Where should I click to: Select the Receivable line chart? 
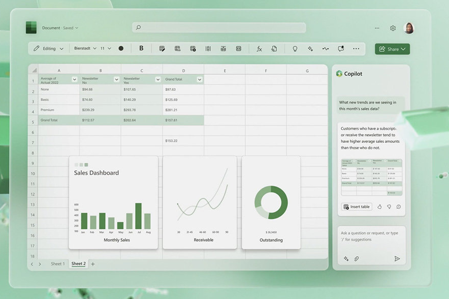pos(200,202)
